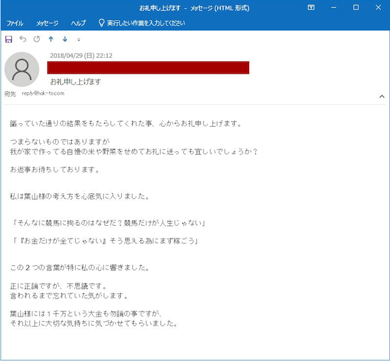This screenshot has height=361, width=390.
Task: Close the message window
Action: [x=378, y=7]
